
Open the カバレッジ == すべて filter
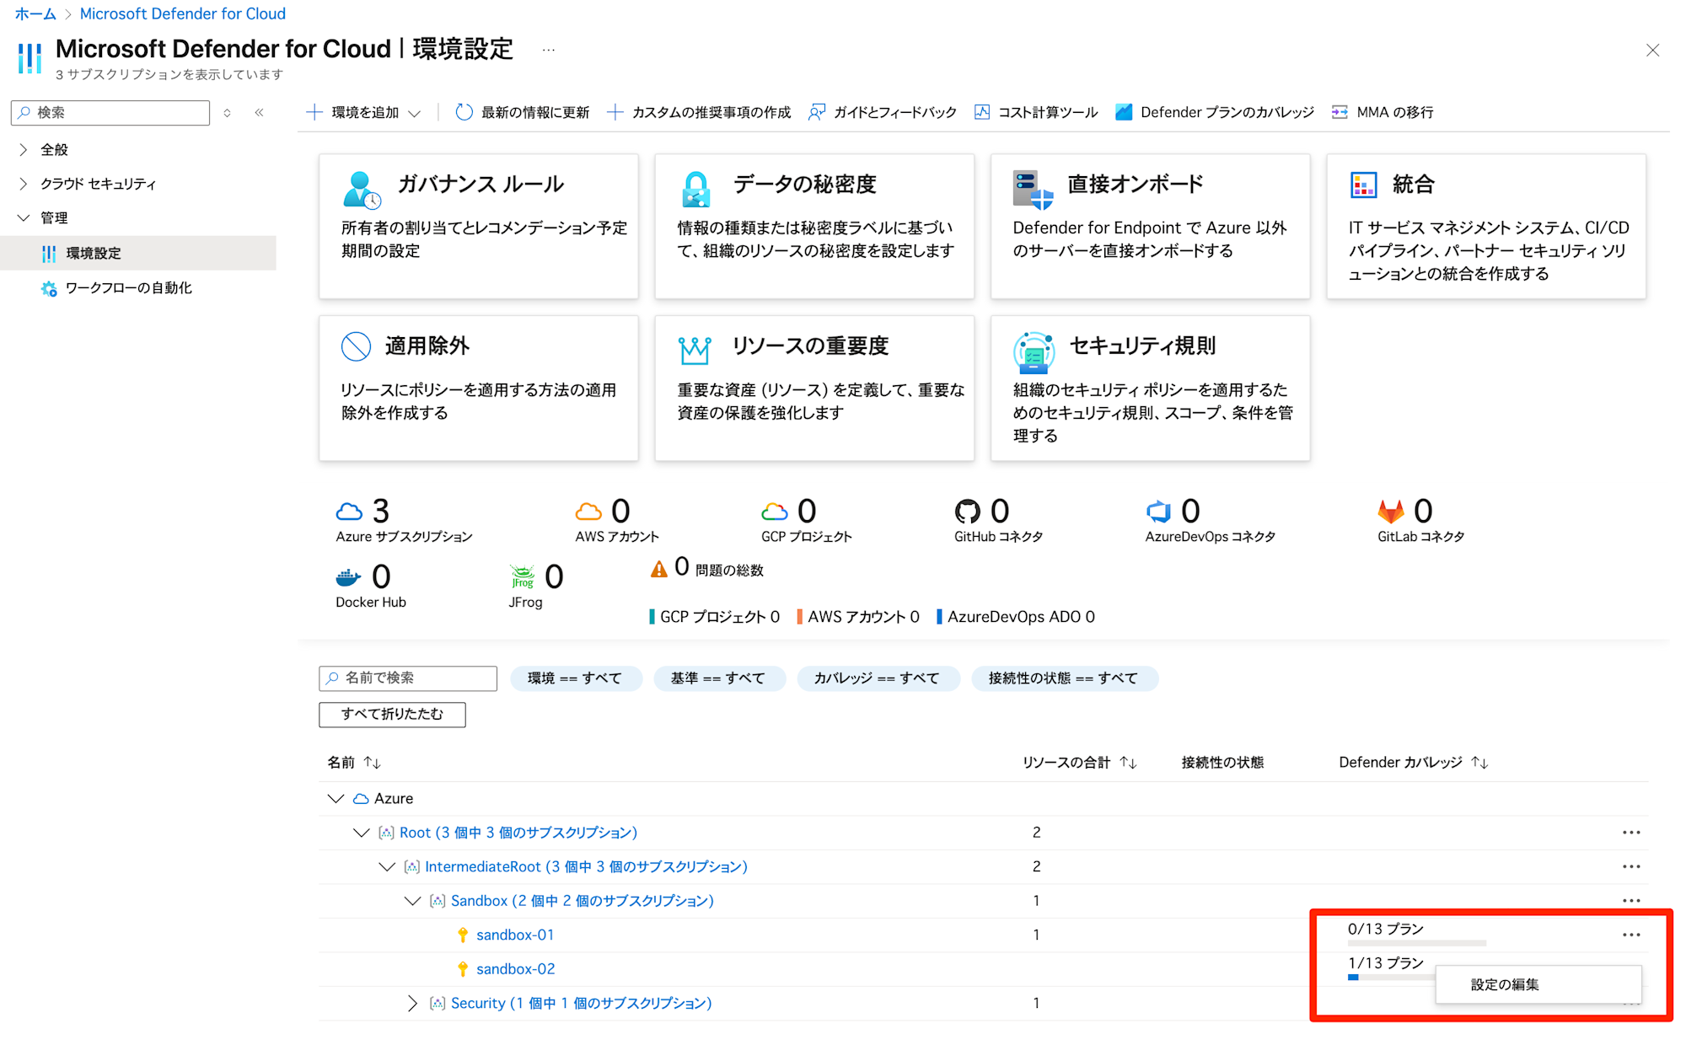click(x=877, y=678)
